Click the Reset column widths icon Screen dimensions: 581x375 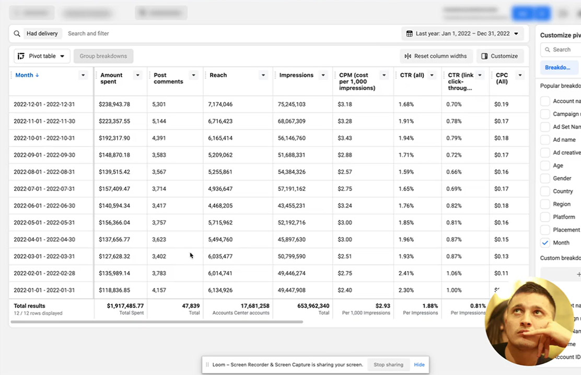point(408,56)
